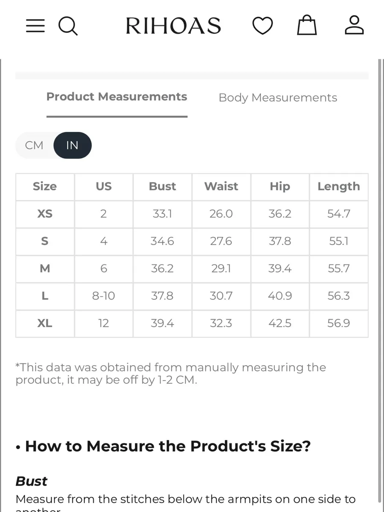
Task: Open the wishlist heart icon
Action: tap(262, 26)
